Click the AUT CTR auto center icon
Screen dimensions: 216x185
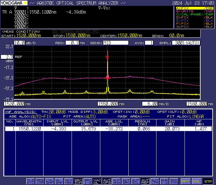coord(155,181)
